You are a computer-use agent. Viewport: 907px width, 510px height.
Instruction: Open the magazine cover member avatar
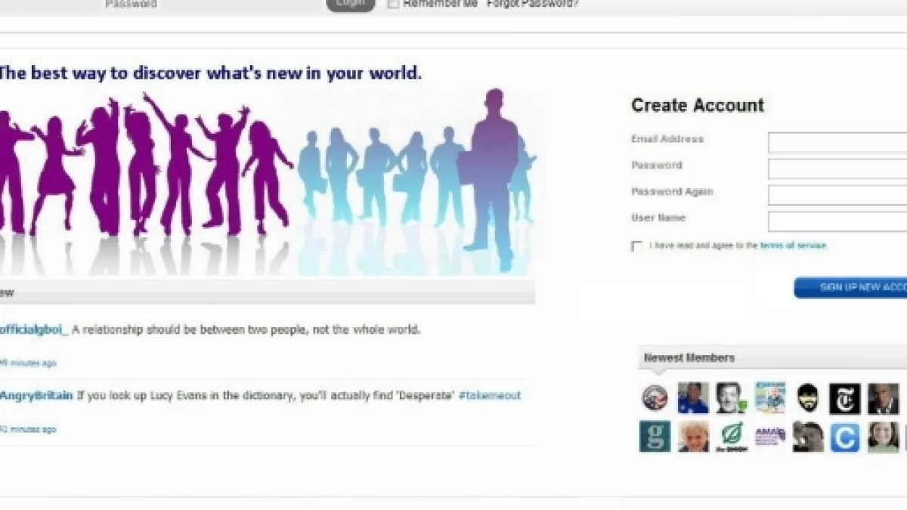769,398
